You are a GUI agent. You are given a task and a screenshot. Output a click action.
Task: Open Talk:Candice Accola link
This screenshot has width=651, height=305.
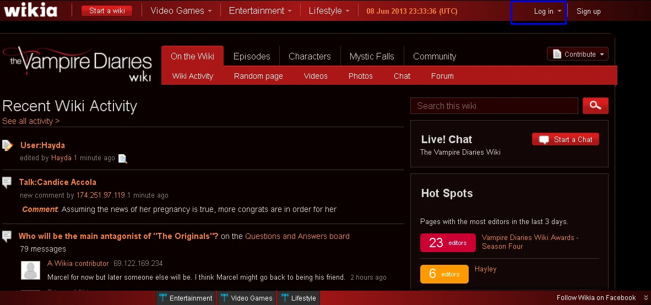(x=58, y=182)
